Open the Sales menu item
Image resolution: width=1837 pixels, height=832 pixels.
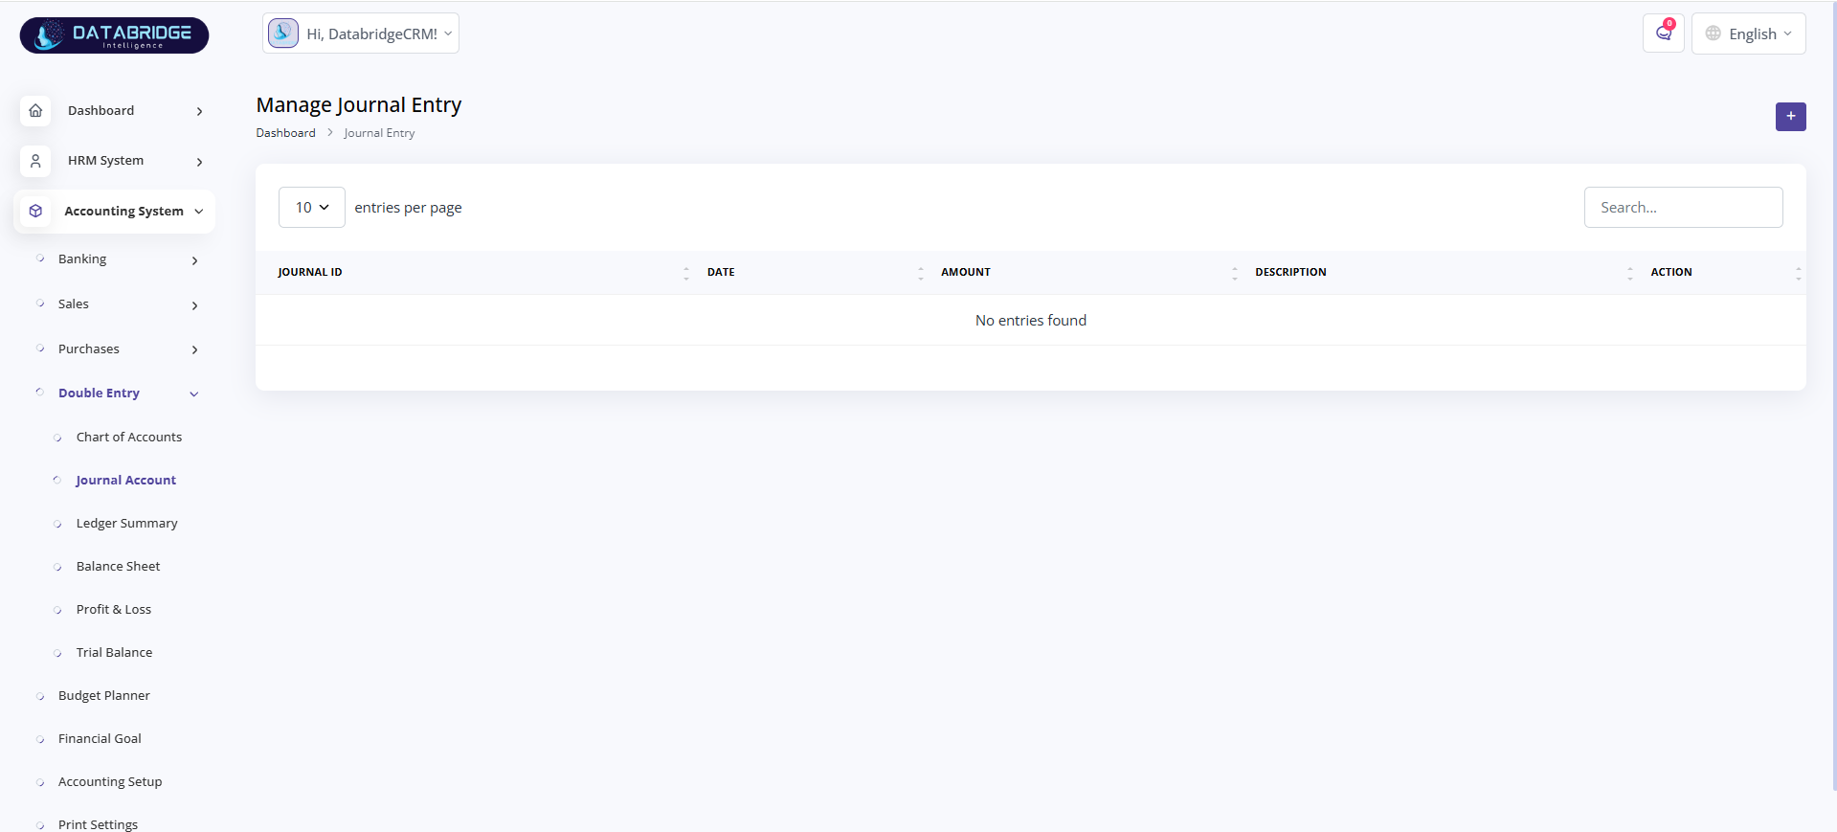click(x=74, y=304)
